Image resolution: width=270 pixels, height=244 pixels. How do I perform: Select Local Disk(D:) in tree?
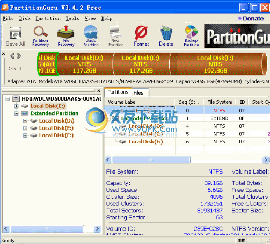tap(56, 121)
